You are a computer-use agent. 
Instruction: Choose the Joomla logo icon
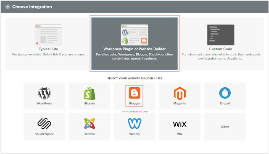(90, 123)
